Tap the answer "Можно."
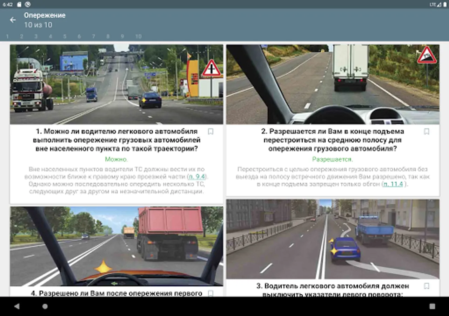 (x=116, y=159)
